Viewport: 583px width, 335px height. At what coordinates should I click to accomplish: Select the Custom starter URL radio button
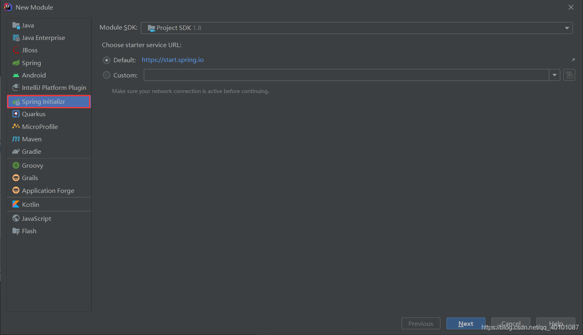pos(107,75)
